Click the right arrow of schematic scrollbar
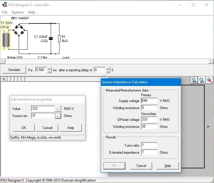214x183 pixels. coord(211,61)
